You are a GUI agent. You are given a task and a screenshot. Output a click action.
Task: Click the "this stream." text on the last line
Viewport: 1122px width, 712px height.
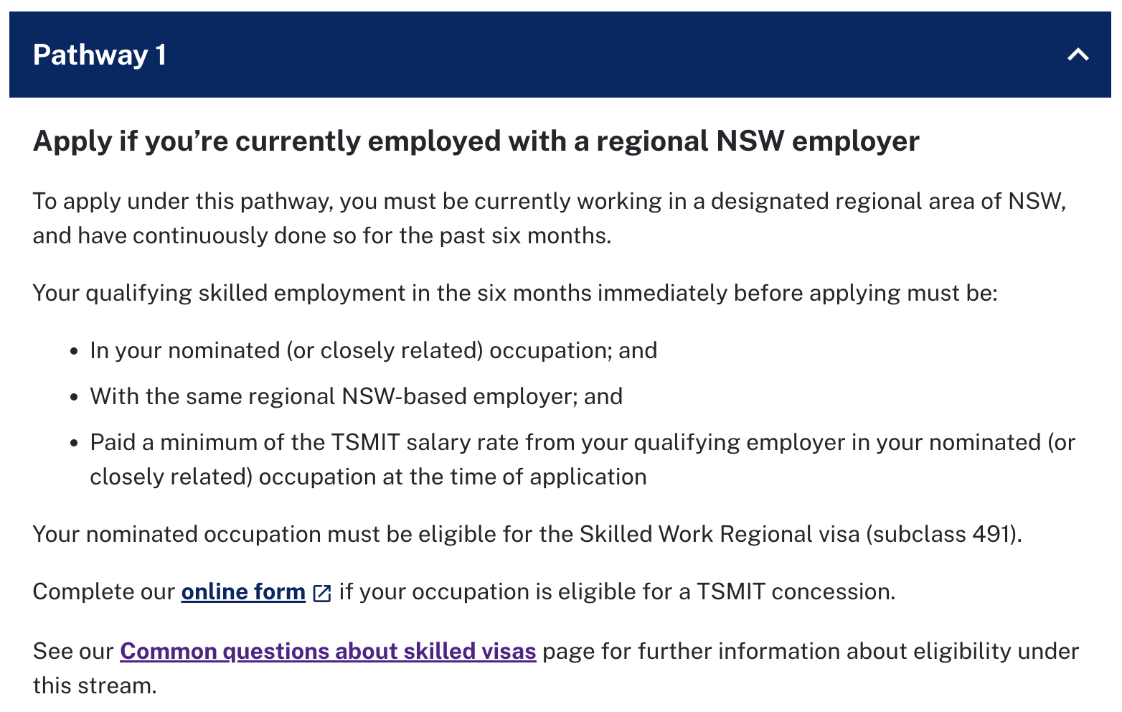coord(94,685)
